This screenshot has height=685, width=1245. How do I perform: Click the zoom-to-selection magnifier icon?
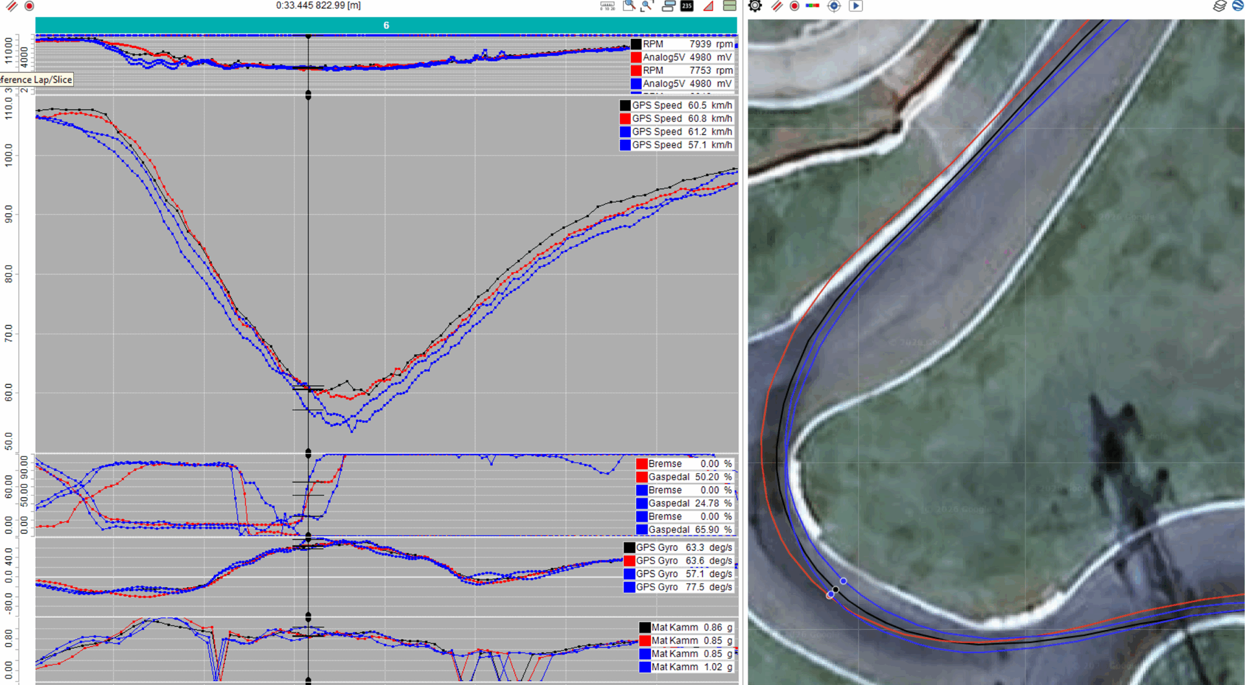point(646,6)
